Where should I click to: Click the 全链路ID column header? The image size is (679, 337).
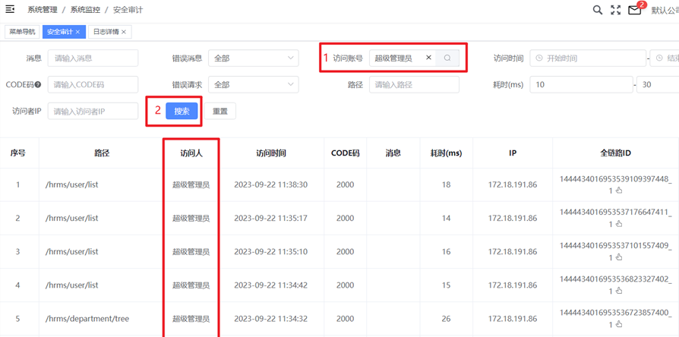click(615, 153)
